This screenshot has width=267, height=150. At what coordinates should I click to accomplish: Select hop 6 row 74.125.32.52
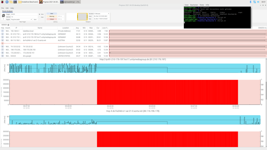click(x=55, y=47)
